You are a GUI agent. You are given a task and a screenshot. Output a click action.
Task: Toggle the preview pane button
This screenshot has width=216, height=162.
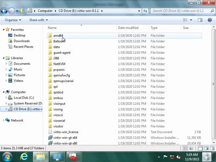(200, 20)
